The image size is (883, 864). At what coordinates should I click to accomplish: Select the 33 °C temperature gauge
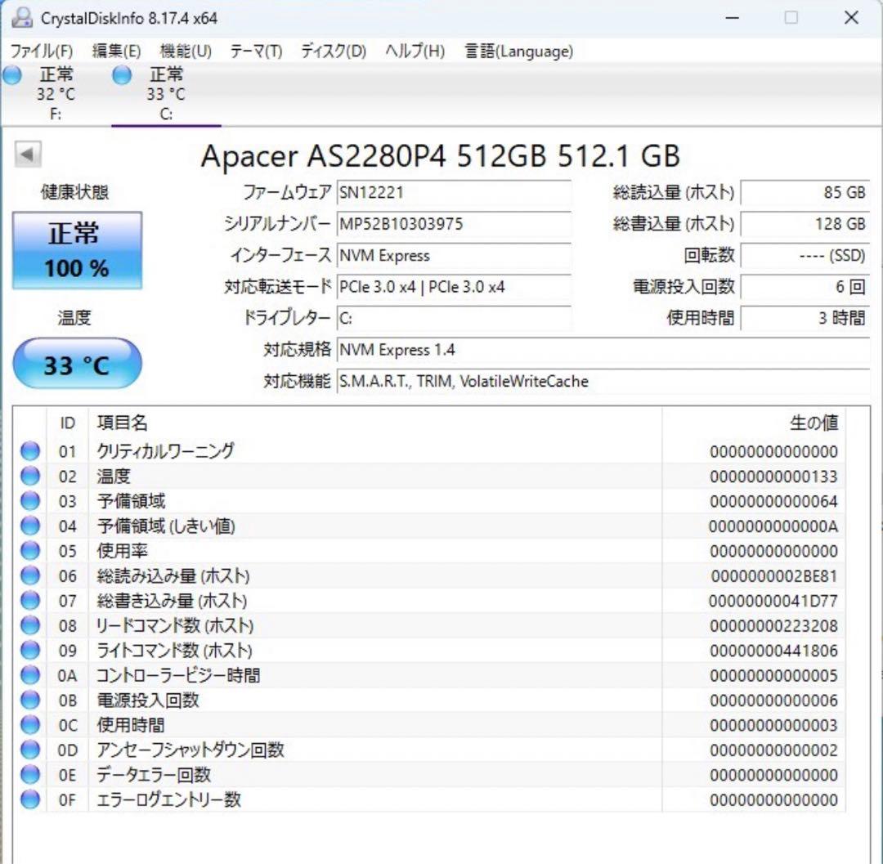point(76,363)
